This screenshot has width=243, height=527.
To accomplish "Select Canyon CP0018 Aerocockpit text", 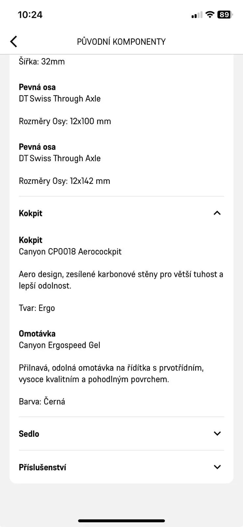I will pyautogui.click(x=70, y=252).
